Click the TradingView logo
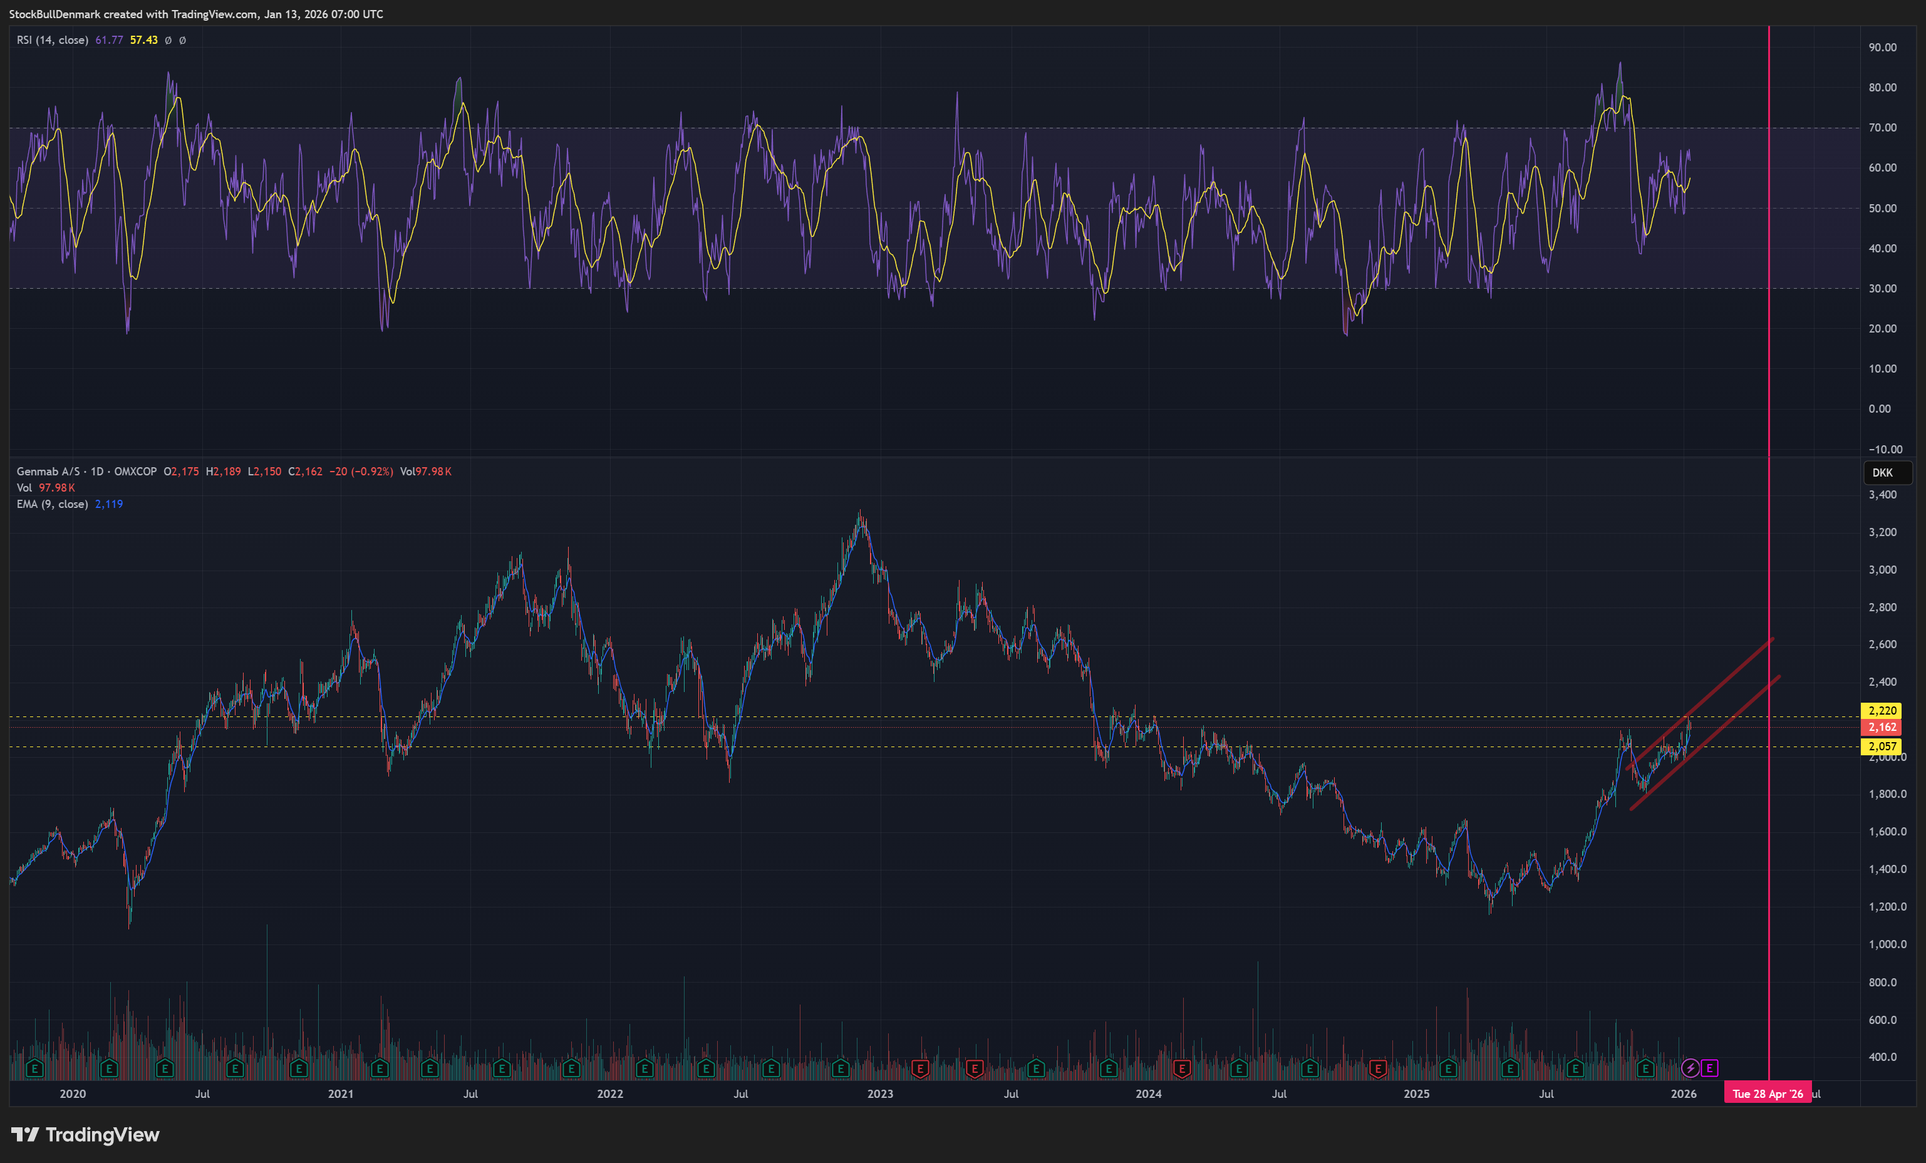 [85, 1134]
